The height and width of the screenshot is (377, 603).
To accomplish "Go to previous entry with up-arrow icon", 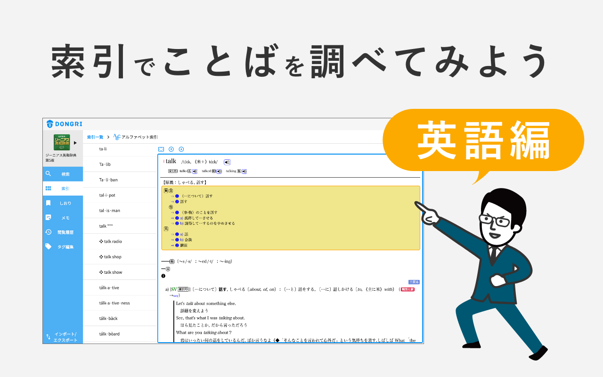I will coord(171,149).
